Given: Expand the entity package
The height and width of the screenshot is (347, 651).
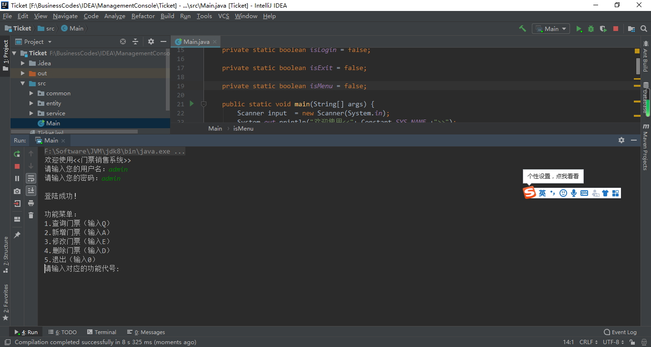Looking at the screenshot, I should [31, 103].
